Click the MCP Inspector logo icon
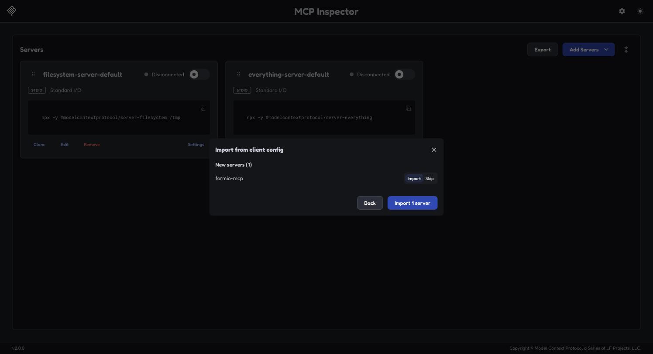The height and width of the screenshot is (354, 653). click(x=12, y=11)
